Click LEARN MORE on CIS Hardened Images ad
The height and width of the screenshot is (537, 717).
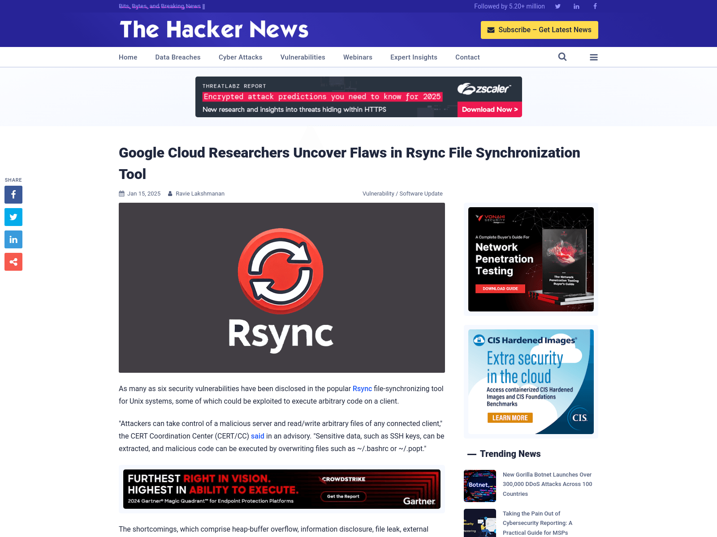(x=510, y=418)
